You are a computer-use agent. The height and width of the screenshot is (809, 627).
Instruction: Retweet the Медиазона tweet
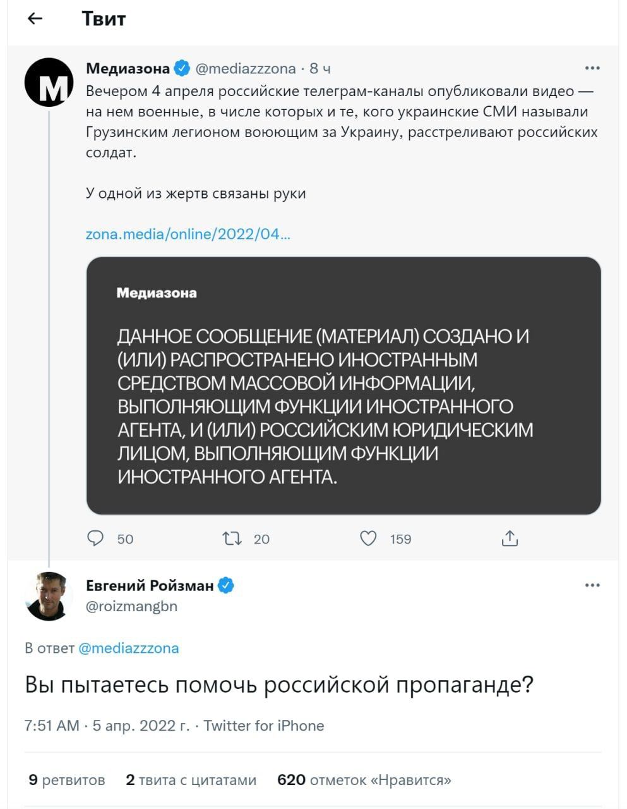pyautogui.click(x=232, y=538)
